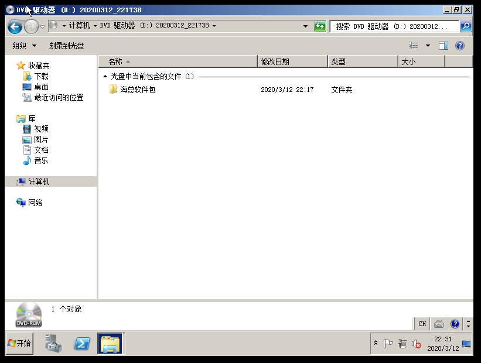Click CH to switch input language
The width and height of the screenshot is (481, 363).
coord(421,324)
